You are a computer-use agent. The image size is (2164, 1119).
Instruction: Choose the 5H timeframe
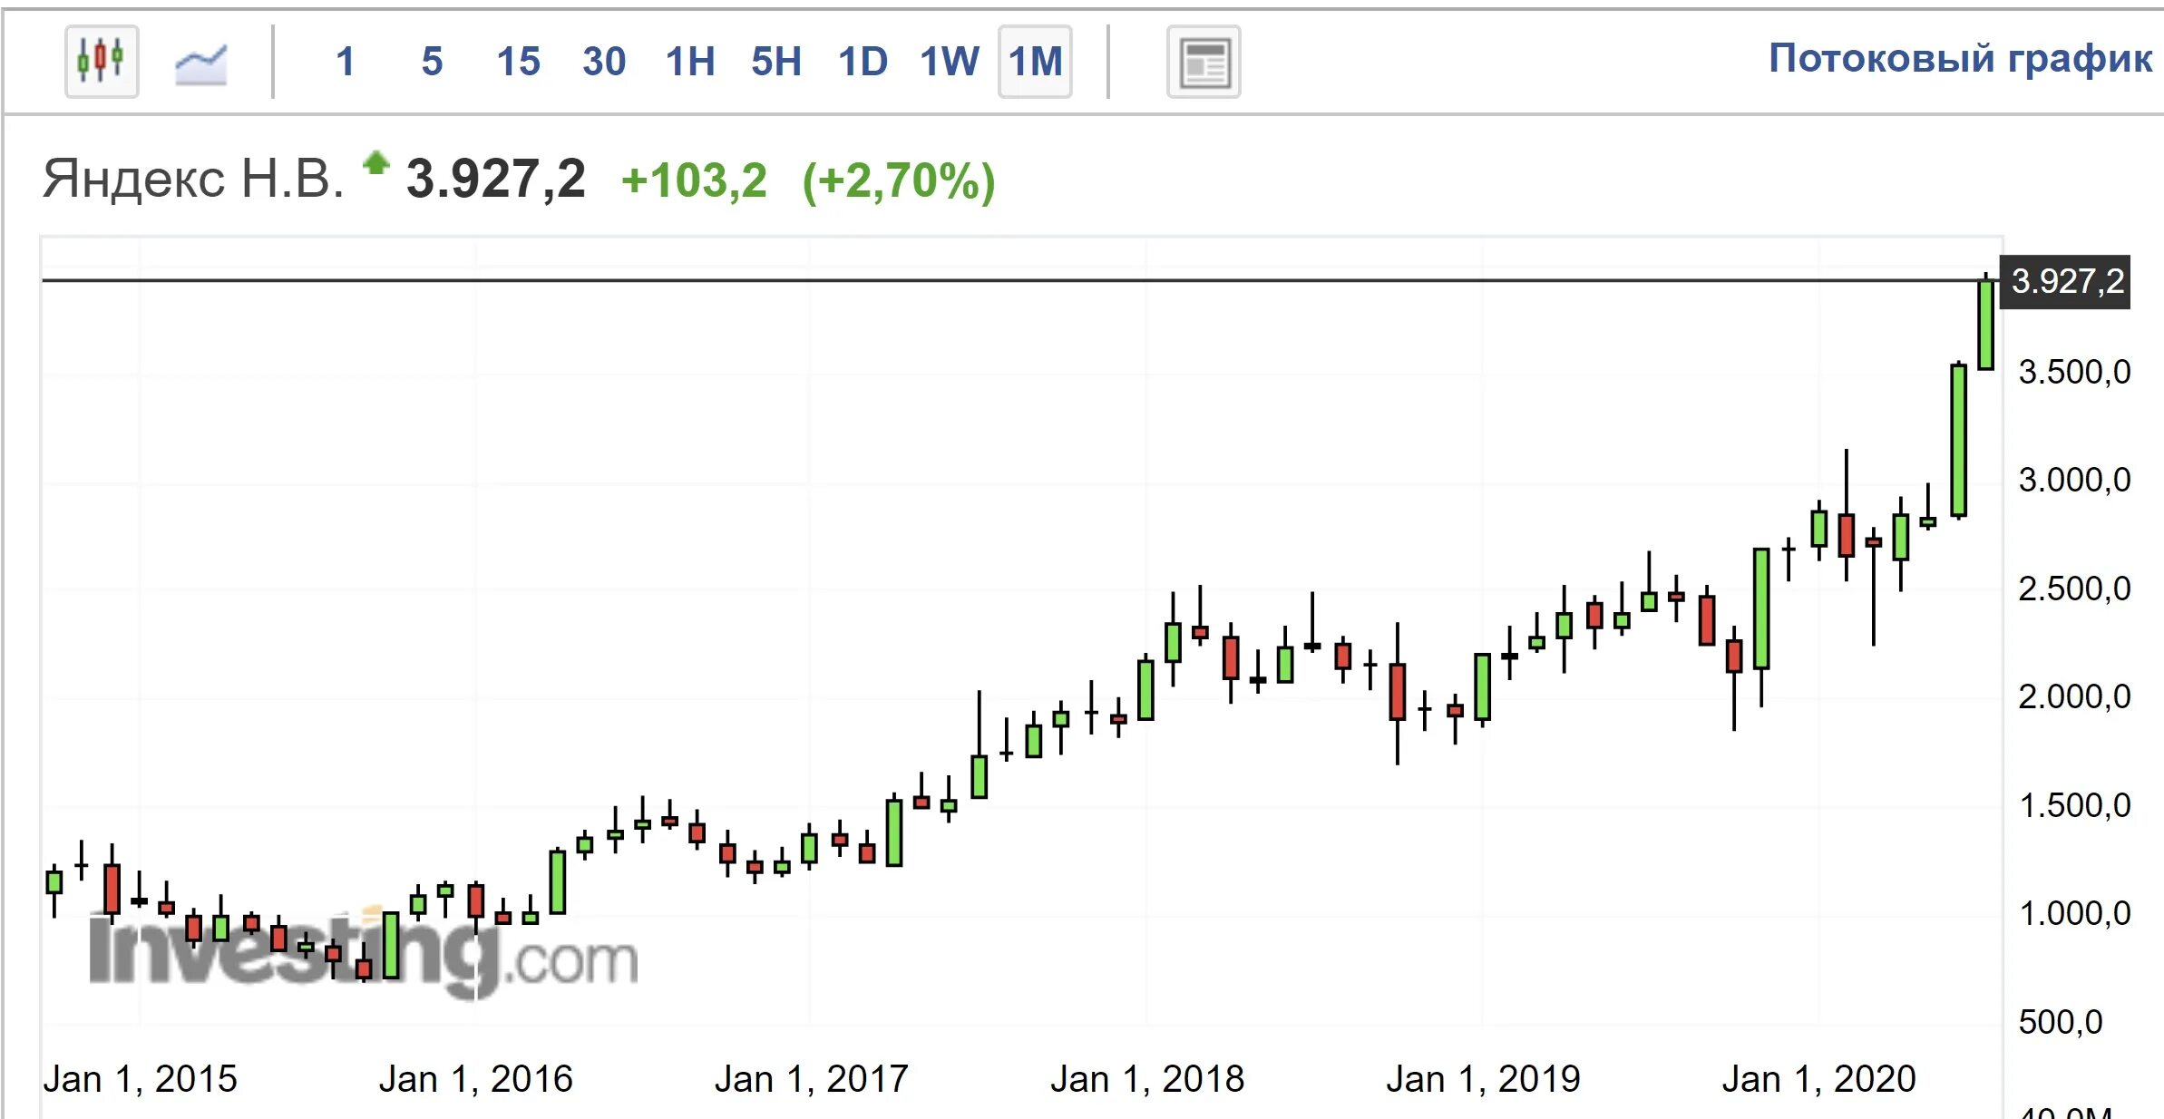coord(776,62)
